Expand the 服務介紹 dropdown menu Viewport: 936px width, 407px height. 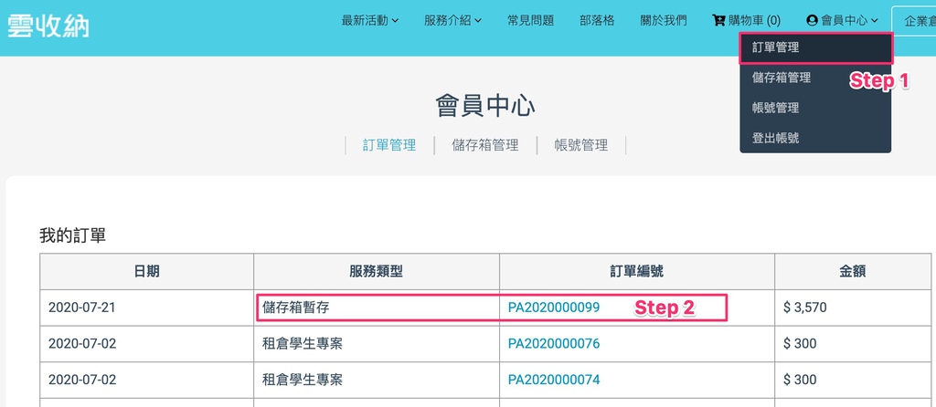coord(452,20)
